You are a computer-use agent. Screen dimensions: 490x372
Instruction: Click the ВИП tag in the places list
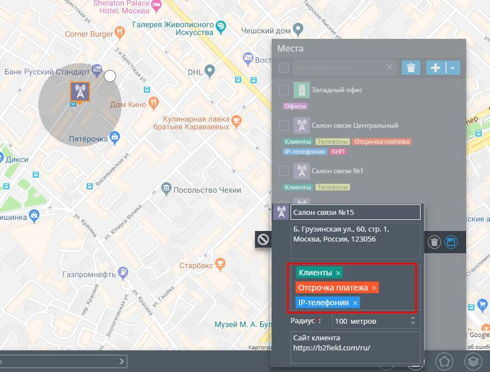[x=338, y=152]
